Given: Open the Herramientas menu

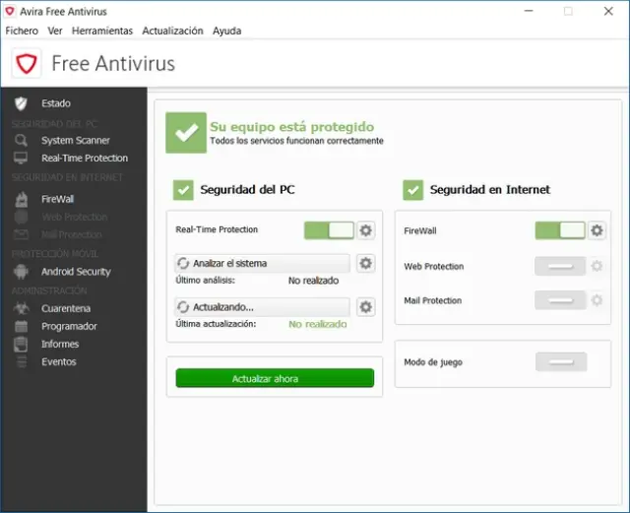Looking at the screenshot, I should pyautogui.click(x=101, y=31).
